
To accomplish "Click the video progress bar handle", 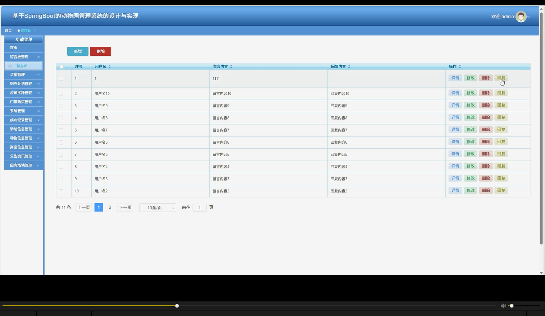I will [177, 306].
